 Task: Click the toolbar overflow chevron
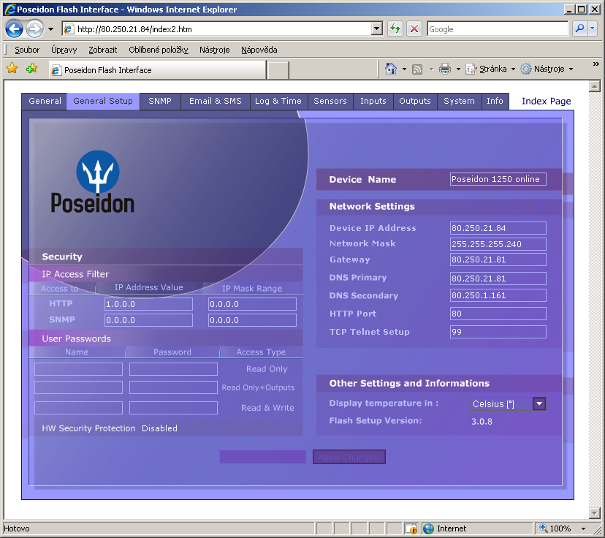[x=596, y=64]
